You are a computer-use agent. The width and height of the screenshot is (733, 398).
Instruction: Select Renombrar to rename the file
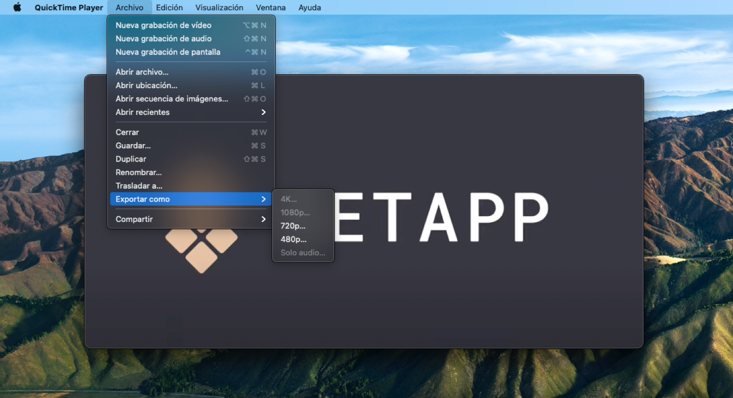click(x=139, y=172)
